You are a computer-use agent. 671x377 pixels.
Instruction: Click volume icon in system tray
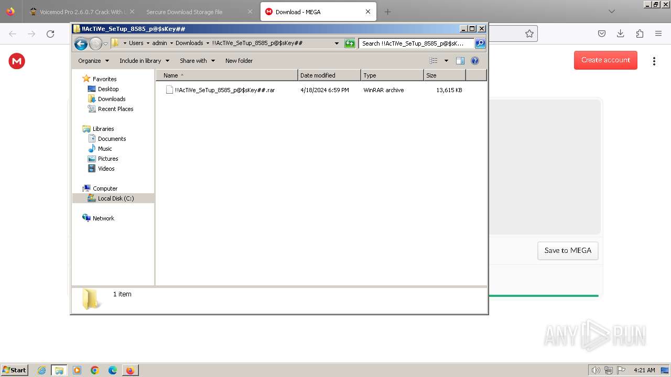pyautogui.click(x=596, y=370)
